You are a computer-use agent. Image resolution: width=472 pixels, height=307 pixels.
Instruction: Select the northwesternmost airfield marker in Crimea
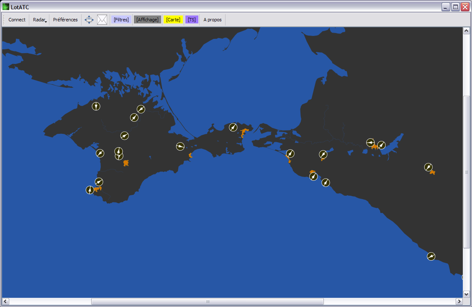coord(96,106)
